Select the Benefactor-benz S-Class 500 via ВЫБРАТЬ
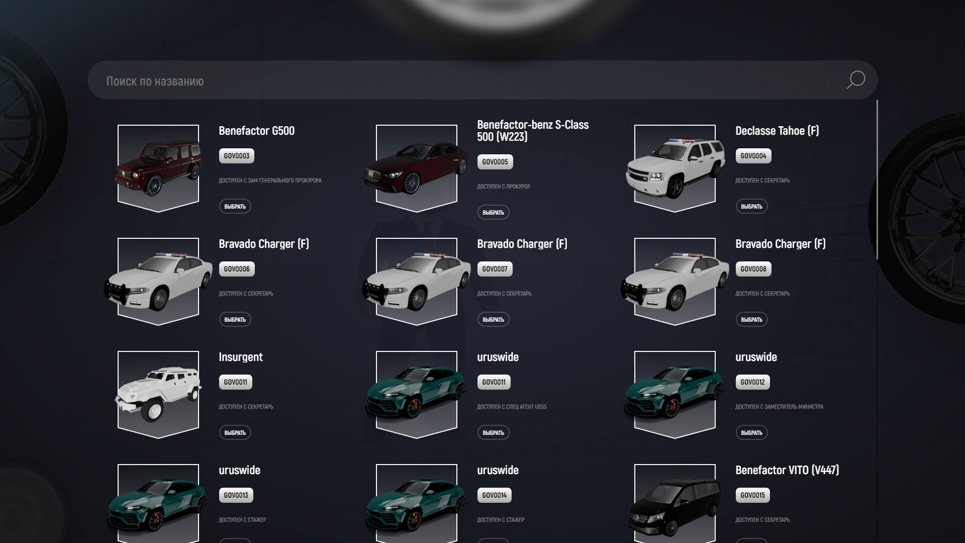 pos(493,213)
